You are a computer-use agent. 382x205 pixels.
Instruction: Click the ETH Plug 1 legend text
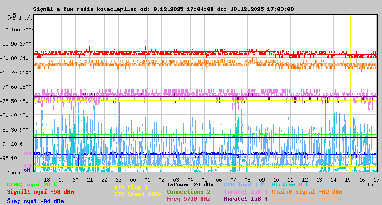[x=131, y=187]
